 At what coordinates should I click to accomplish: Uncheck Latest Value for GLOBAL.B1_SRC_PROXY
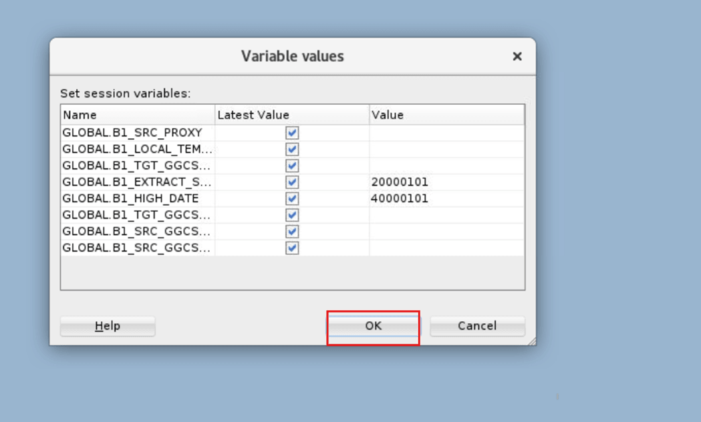(x=291, y=132)
